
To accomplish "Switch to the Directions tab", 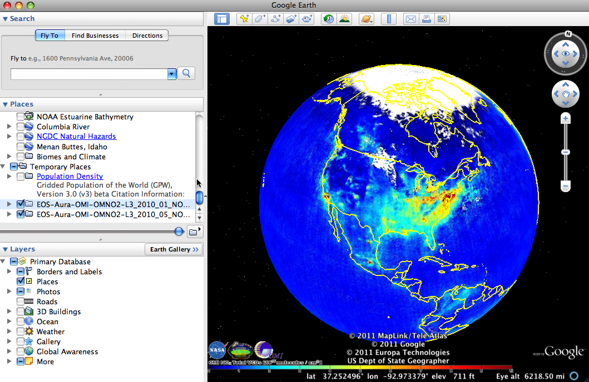I will [147, 36].
